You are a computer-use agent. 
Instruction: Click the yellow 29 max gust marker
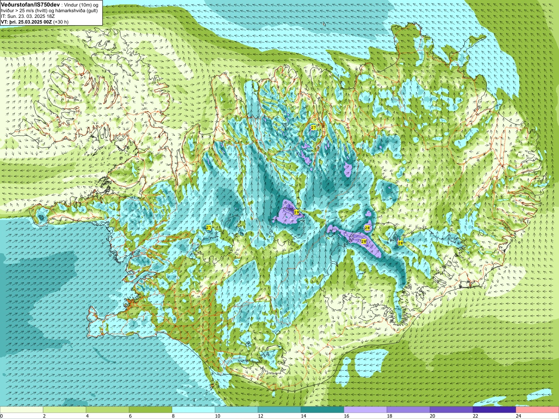tap(297, 212)
